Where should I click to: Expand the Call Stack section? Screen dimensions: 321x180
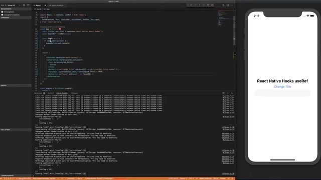[16, 130]
